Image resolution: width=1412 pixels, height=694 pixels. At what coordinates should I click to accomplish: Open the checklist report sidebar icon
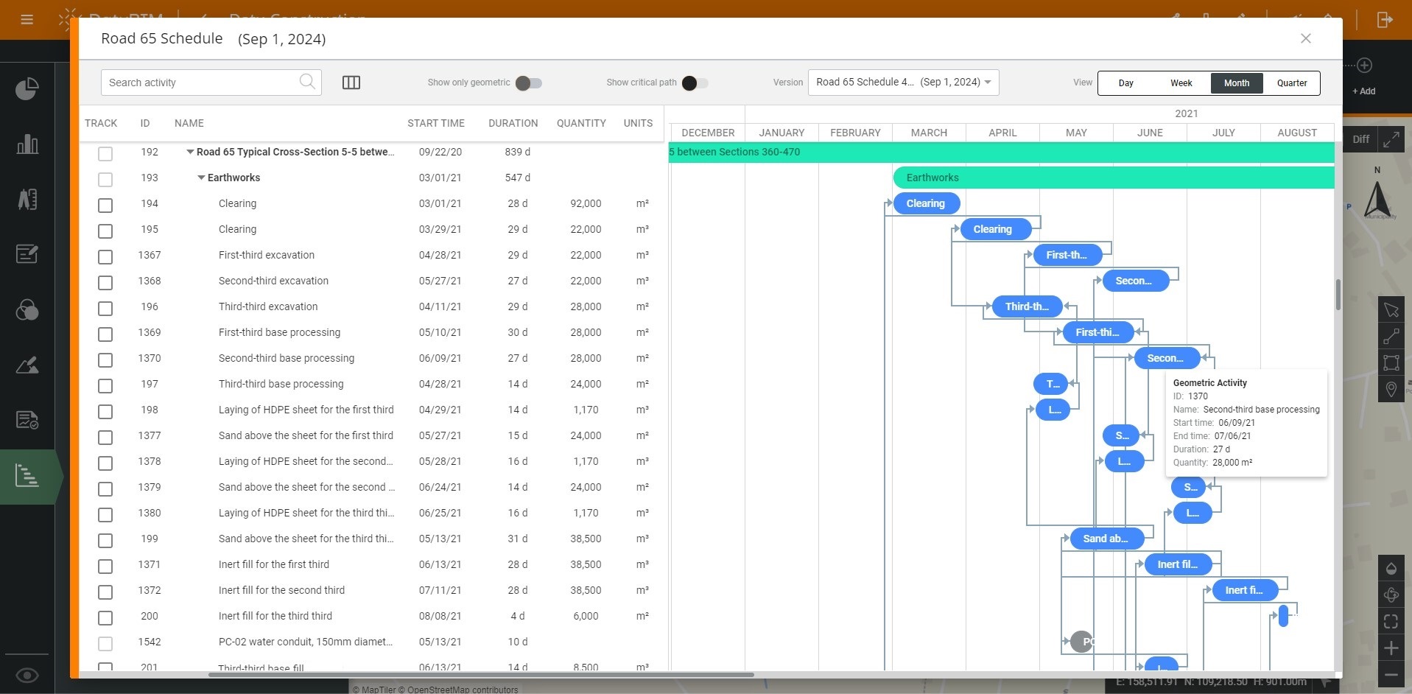pos(27,420)
